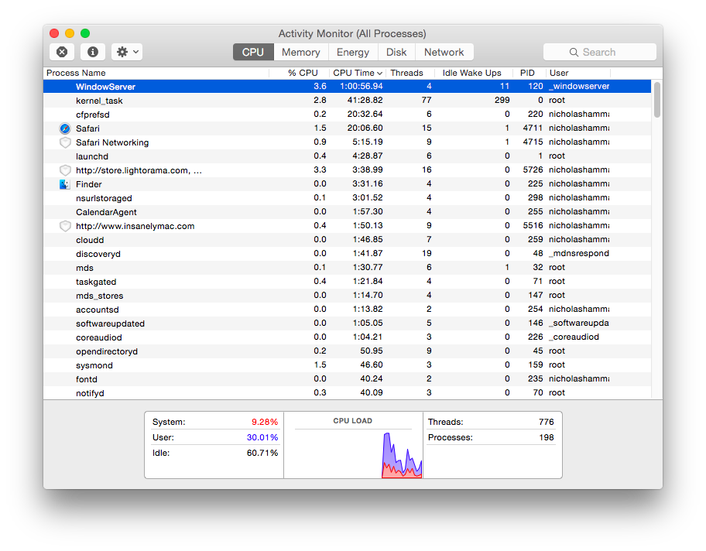The height and width of the screenshot is (551, 706).
Task: Click the 299 idle wake ups cell
Action: click(502, 101)
